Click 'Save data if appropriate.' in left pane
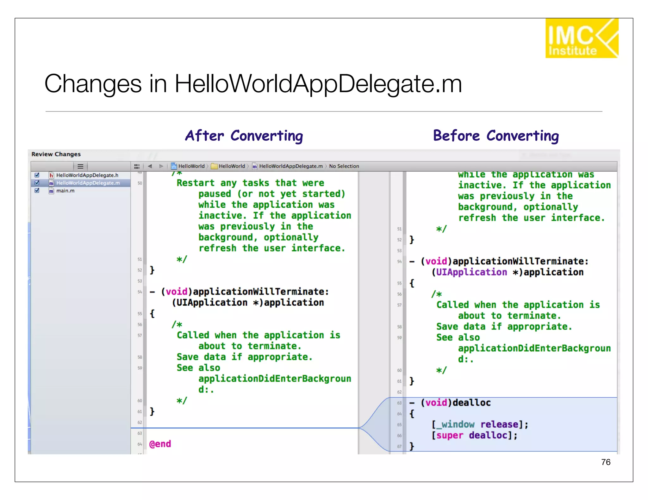 pyautogui.click(x=245, y=357)
